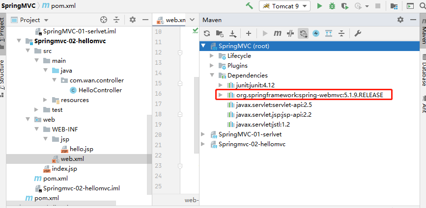The image size is (426, 208).
Task: Click Generate Sources and Update Folders icon
Action: coord(220,33)
